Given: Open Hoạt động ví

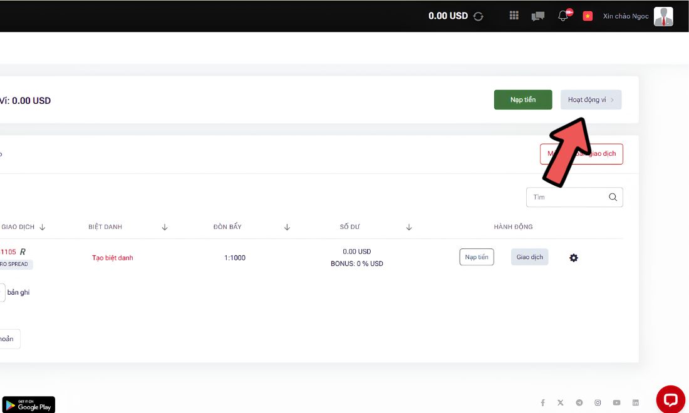Looking at the screenshot, I should tap(591, 99).
